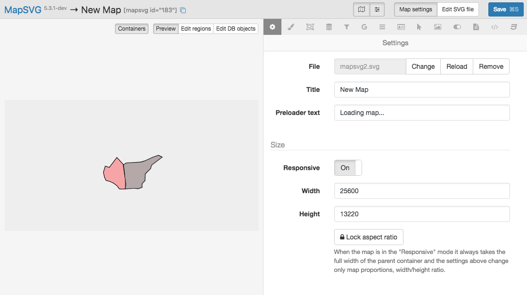Open the ID card Details view tab

pos(401,27)
